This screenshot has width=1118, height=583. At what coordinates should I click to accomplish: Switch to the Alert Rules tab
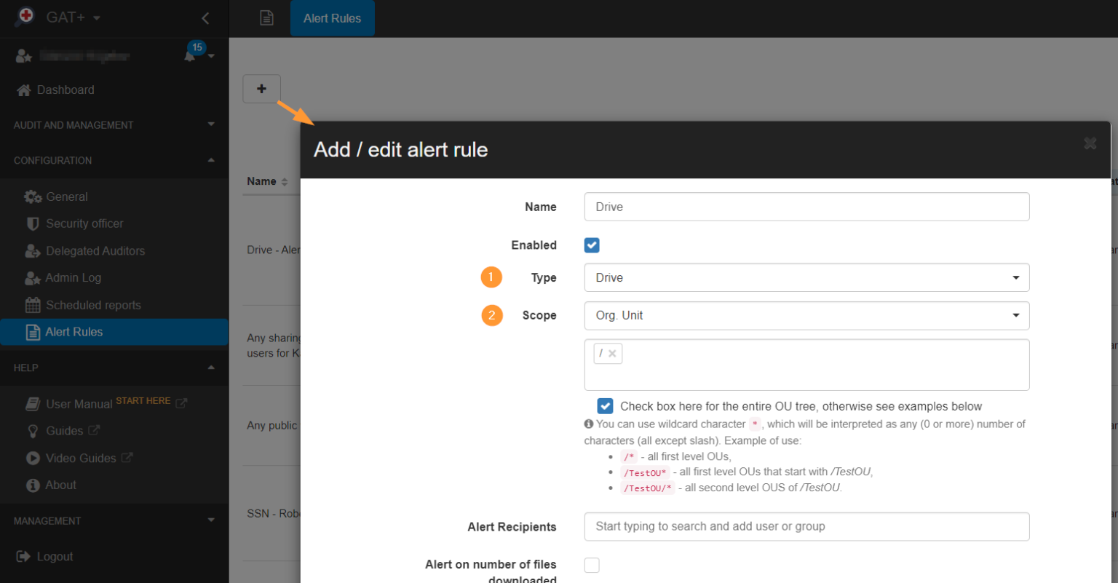pos(333,18)
